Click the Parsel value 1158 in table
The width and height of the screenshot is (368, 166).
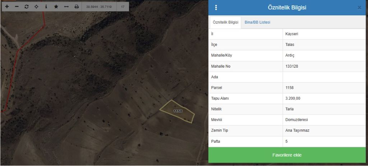tap(289, 88)
